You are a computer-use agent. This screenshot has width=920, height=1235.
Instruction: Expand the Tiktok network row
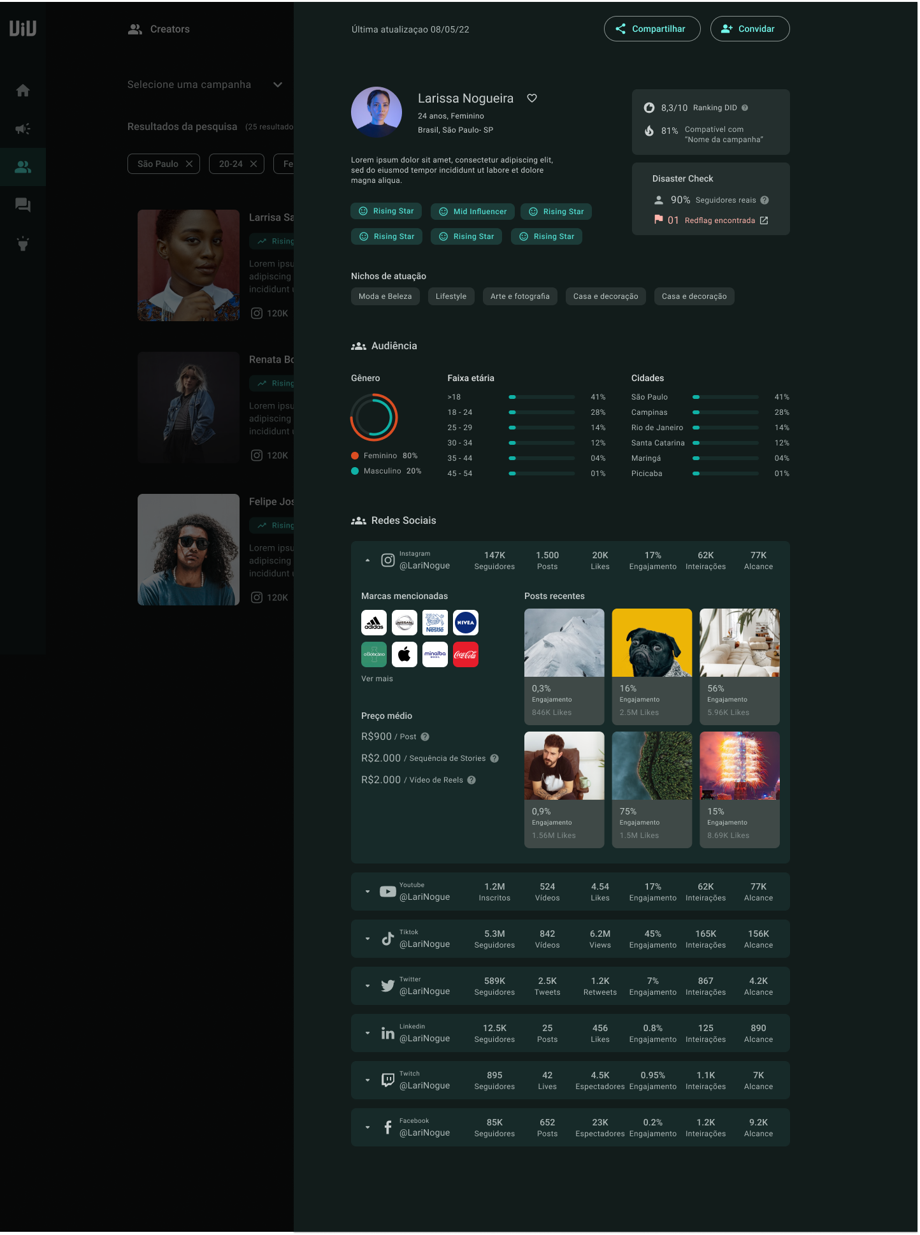click(x=368, y=939)
